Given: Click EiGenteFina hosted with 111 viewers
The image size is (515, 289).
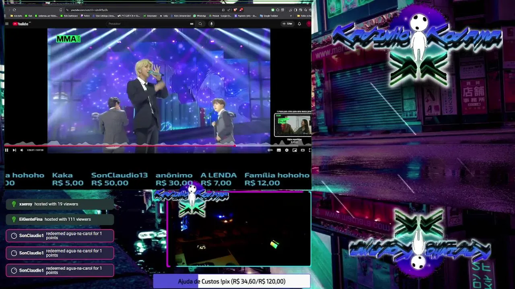Looking at the screenshot, I should click(x=60, y=219).
